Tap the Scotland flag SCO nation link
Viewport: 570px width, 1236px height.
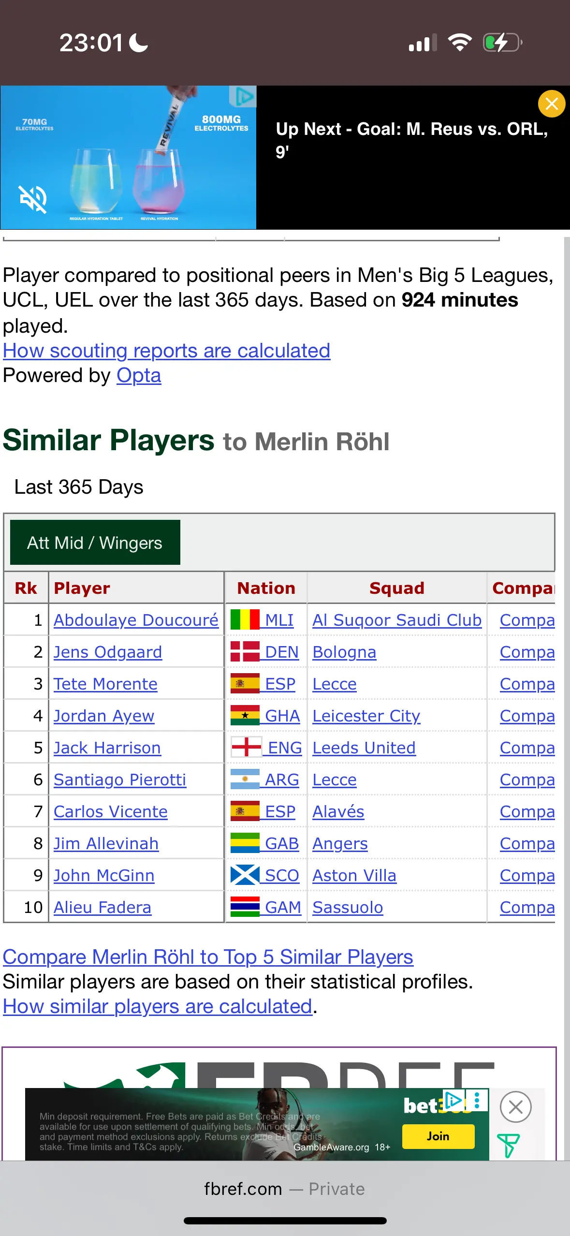(x=265, y=875)
